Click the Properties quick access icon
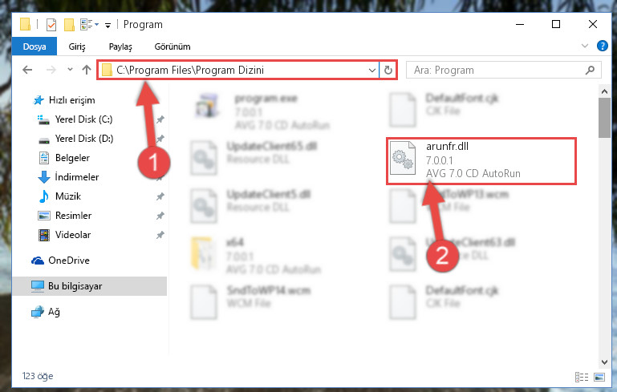 coord(51,25)
